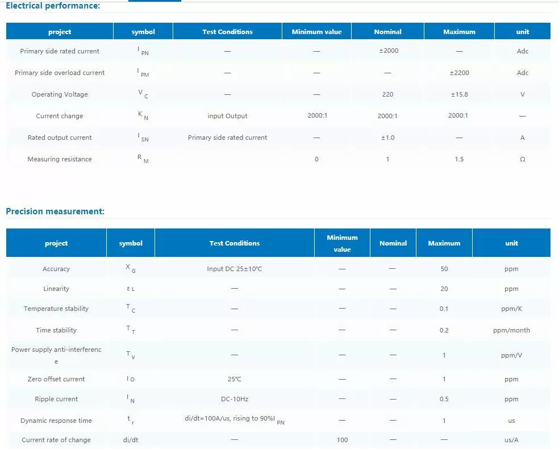Click the "Power supply anti-interference" row label
The height and width of the screenshot is (449, 559).
tap(56, 355)
